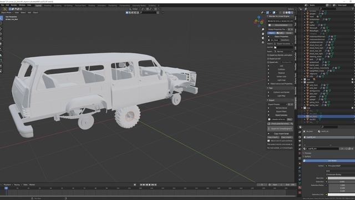Screen dimensions: 355x200
Task: Open Surface shader Principled BSDF dropdown
Action: pos(340,166)
